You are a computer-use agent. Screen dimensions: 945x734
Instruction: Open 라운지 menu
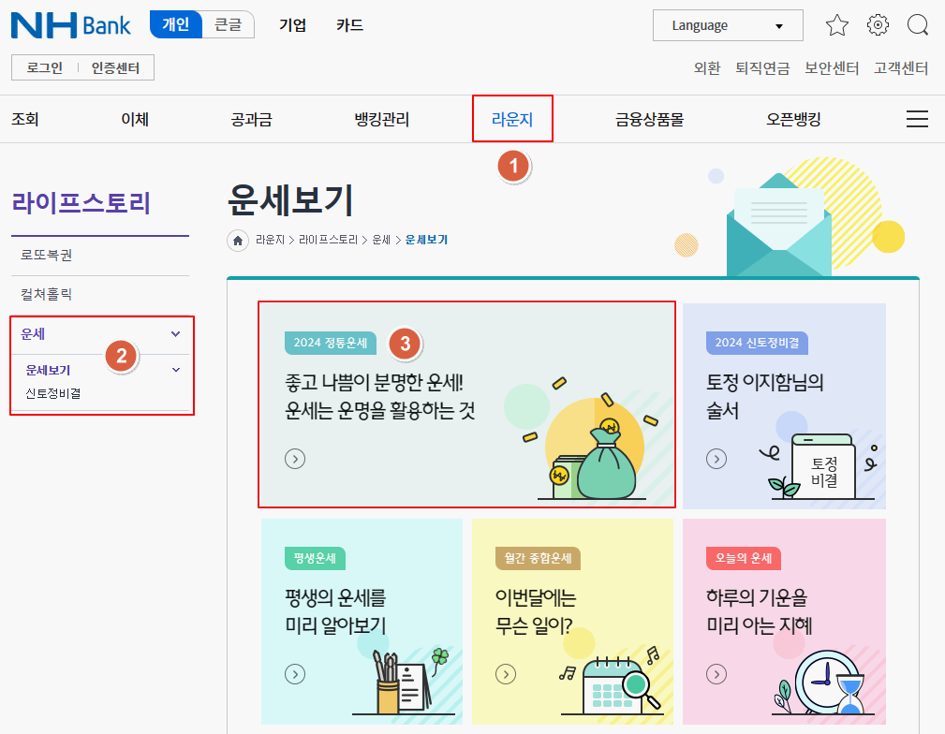512,119
